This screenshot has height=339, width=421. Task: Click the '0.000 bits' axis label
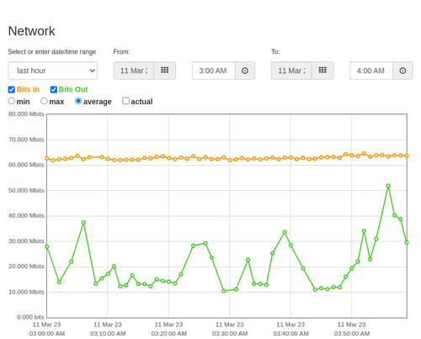point(30,317)
